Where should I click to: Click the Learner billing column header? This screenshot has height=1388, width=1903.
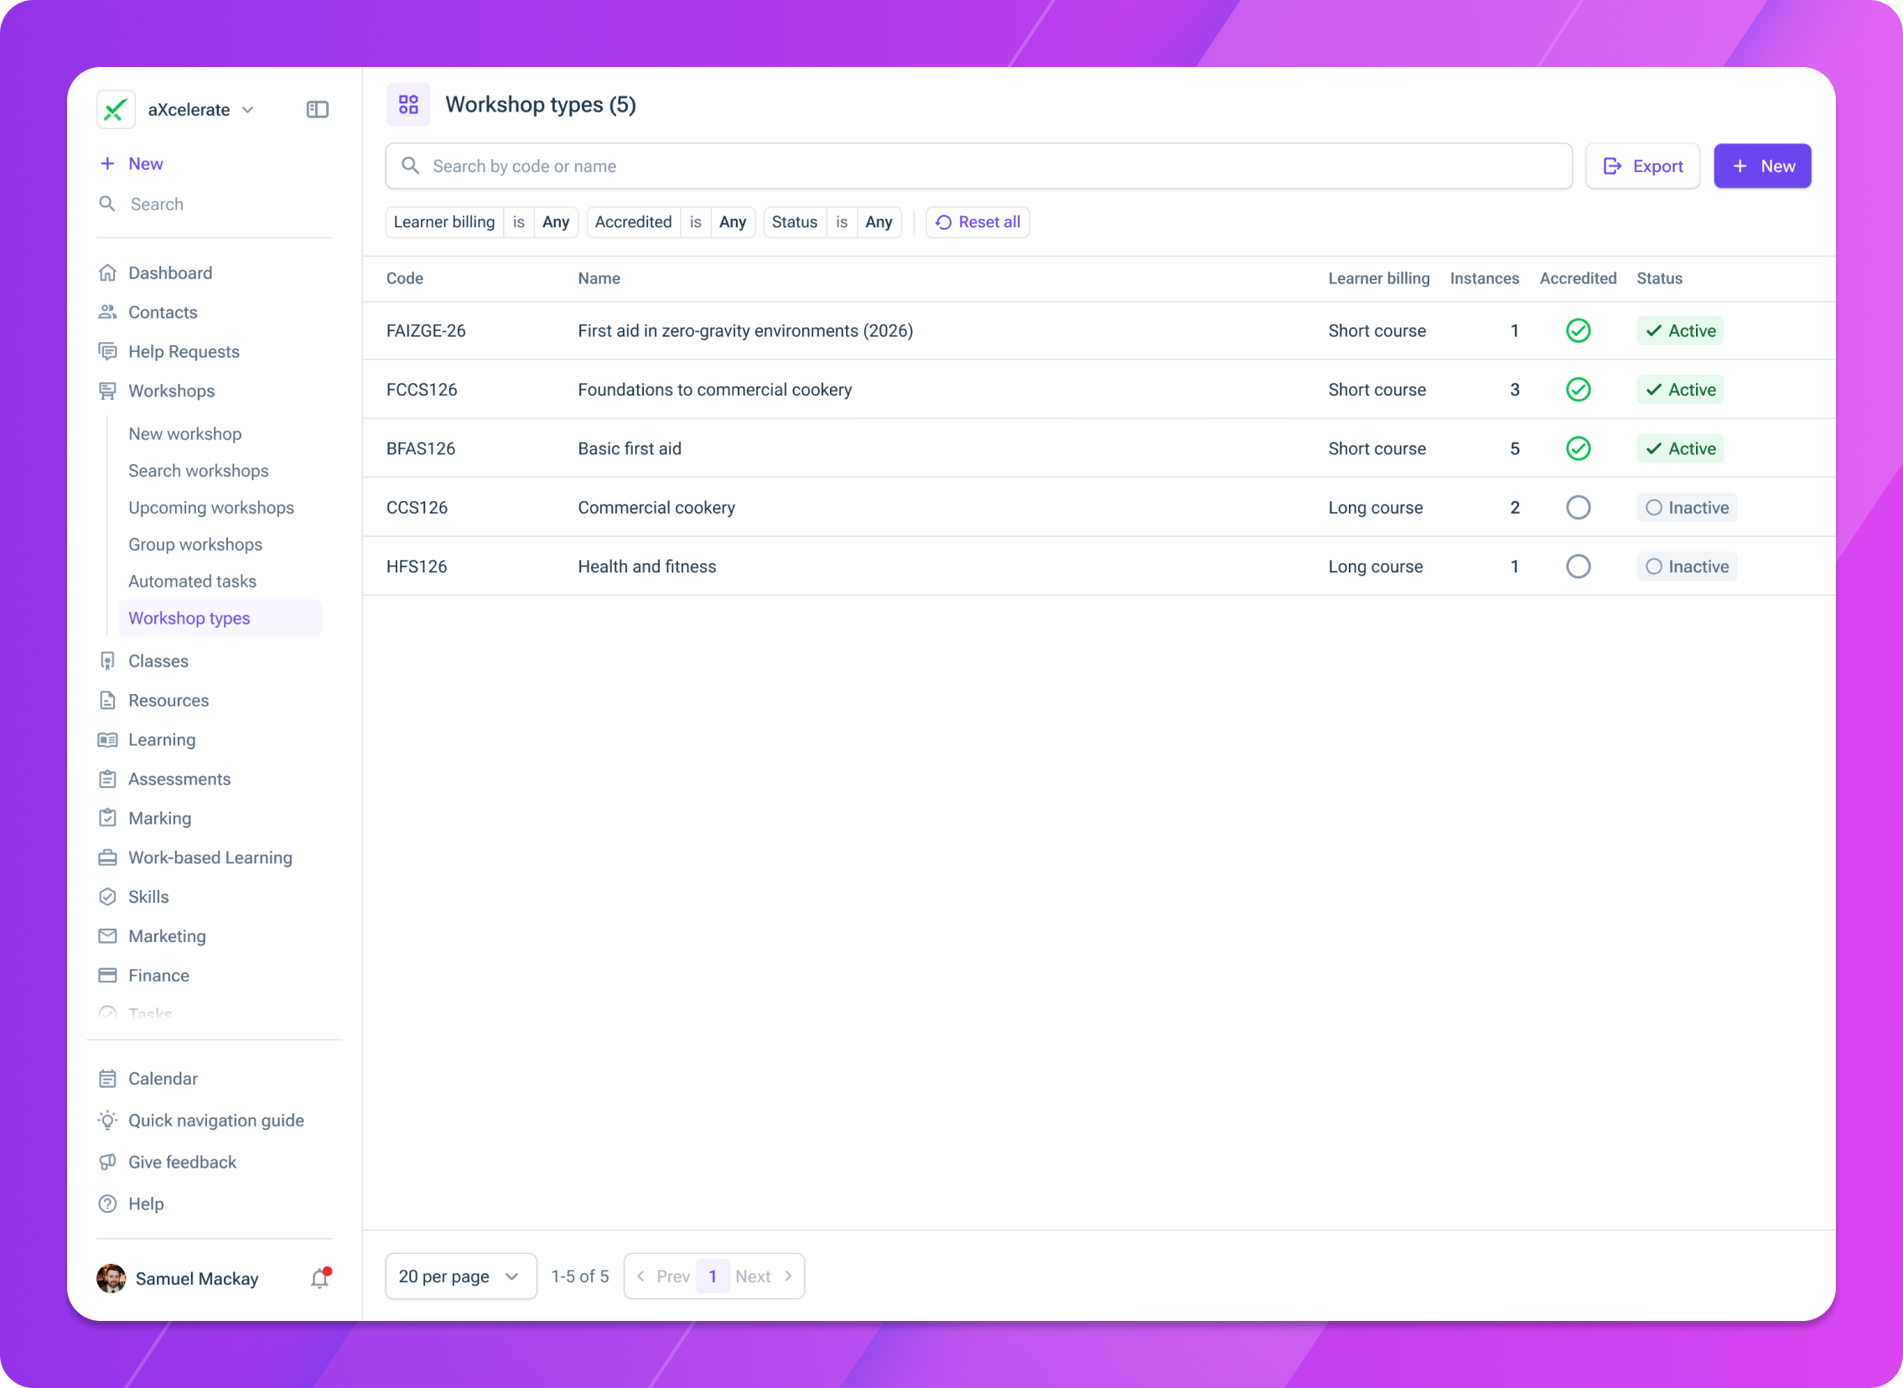pyautogui.click(x=1379, y=279)
